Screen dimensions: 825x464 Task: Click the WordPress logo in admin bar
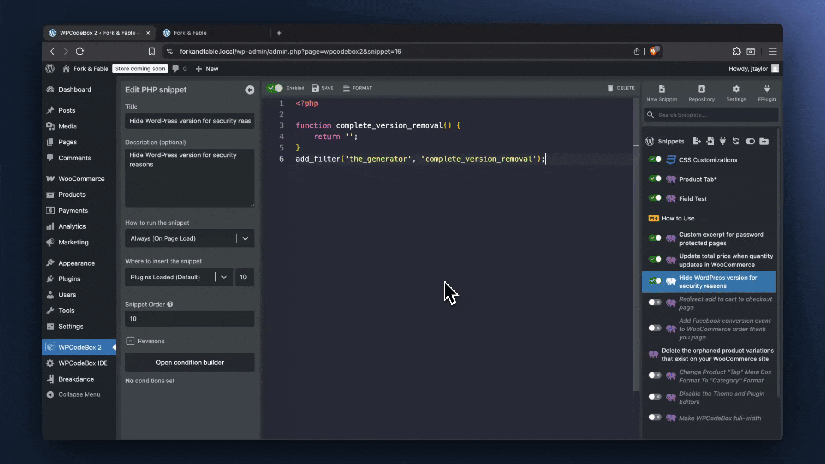(50, 69)
